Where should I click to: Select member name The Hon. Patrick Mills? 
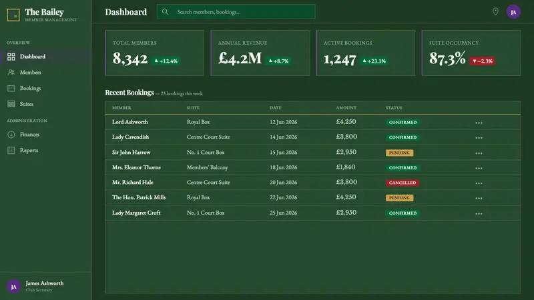[139, 197]
